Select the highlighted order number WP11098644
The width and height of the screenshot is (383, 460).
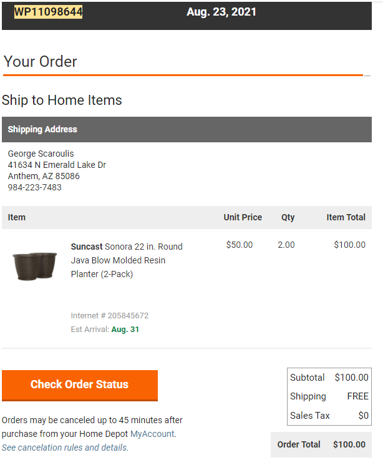click(49, 12)
